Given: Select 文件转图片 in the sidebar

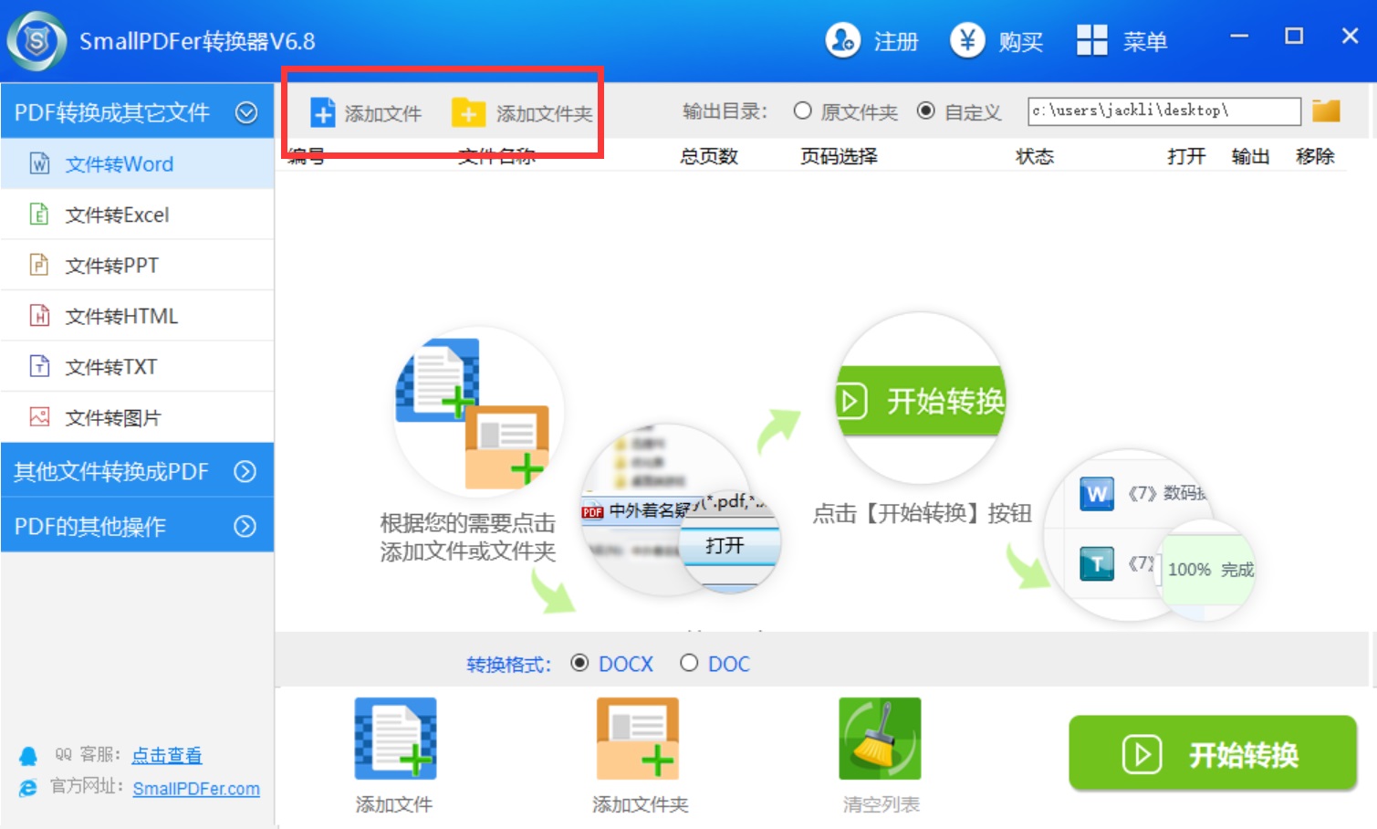Looking at the screenshot, I should [x=137, y=417].
